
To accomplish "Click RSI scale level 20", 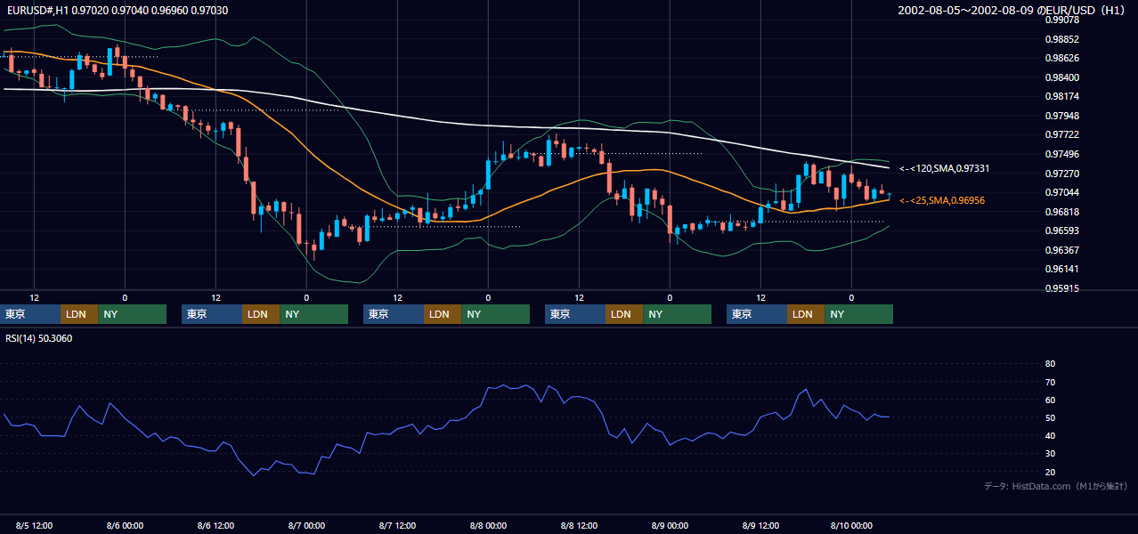I will pos(1050,472).
